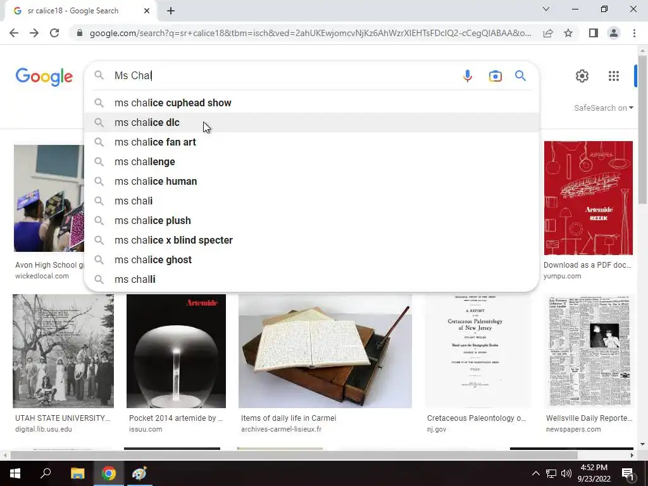Start voice search with microphone icon
Image resolution: width=648 pixels, height=486 pixels.
[x=468, y=76]
